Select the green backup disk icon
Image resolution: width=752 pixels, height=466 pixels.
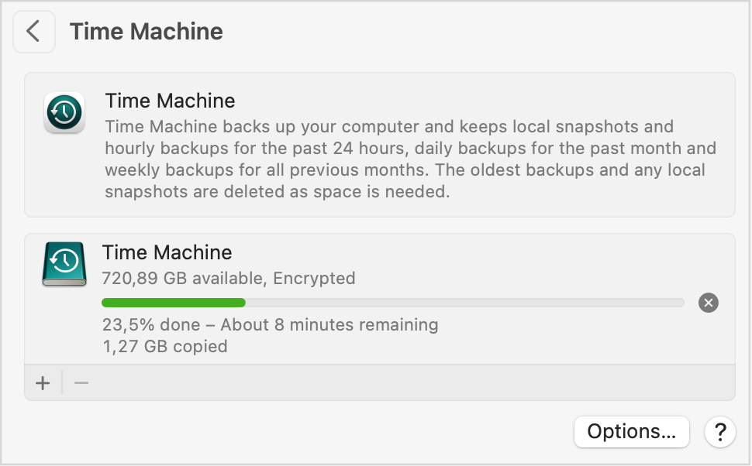pyautogui.click(x=64, y=264)
